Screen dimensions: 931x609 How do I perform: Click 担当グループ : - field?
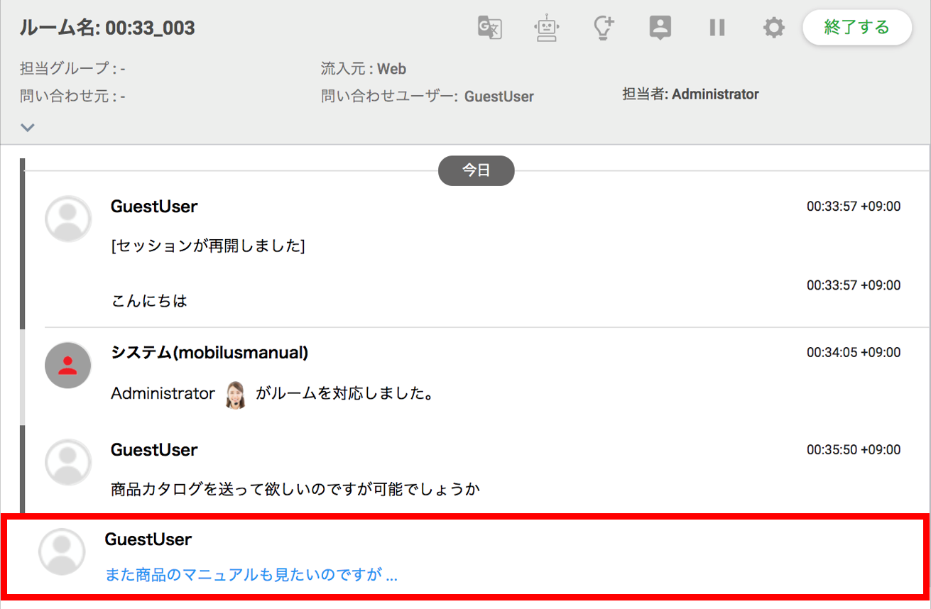coord(72,69)
